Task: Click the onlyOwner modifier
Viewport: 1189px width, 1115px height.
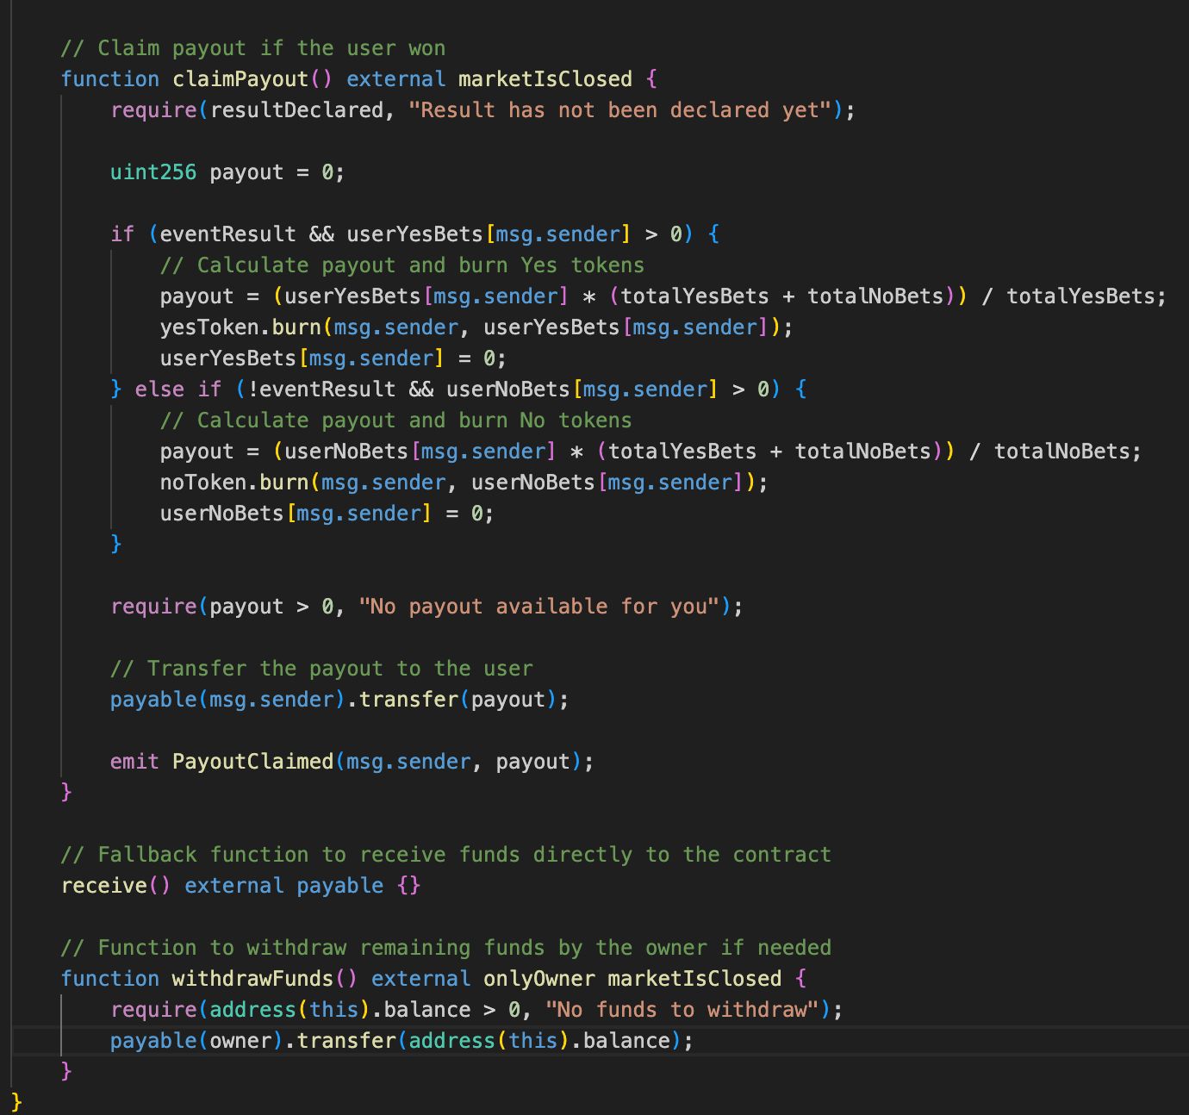Action: [x=539, y=979]
